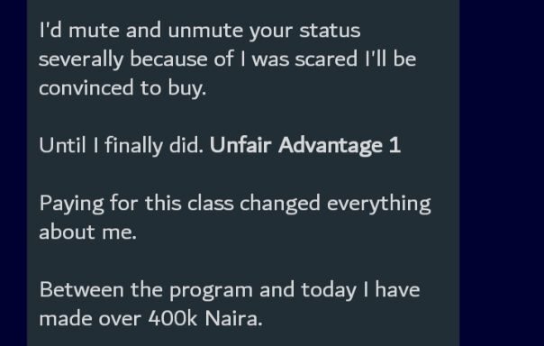Click the dark navy margin left of bubble
The image size is (544, 346).
14,173
